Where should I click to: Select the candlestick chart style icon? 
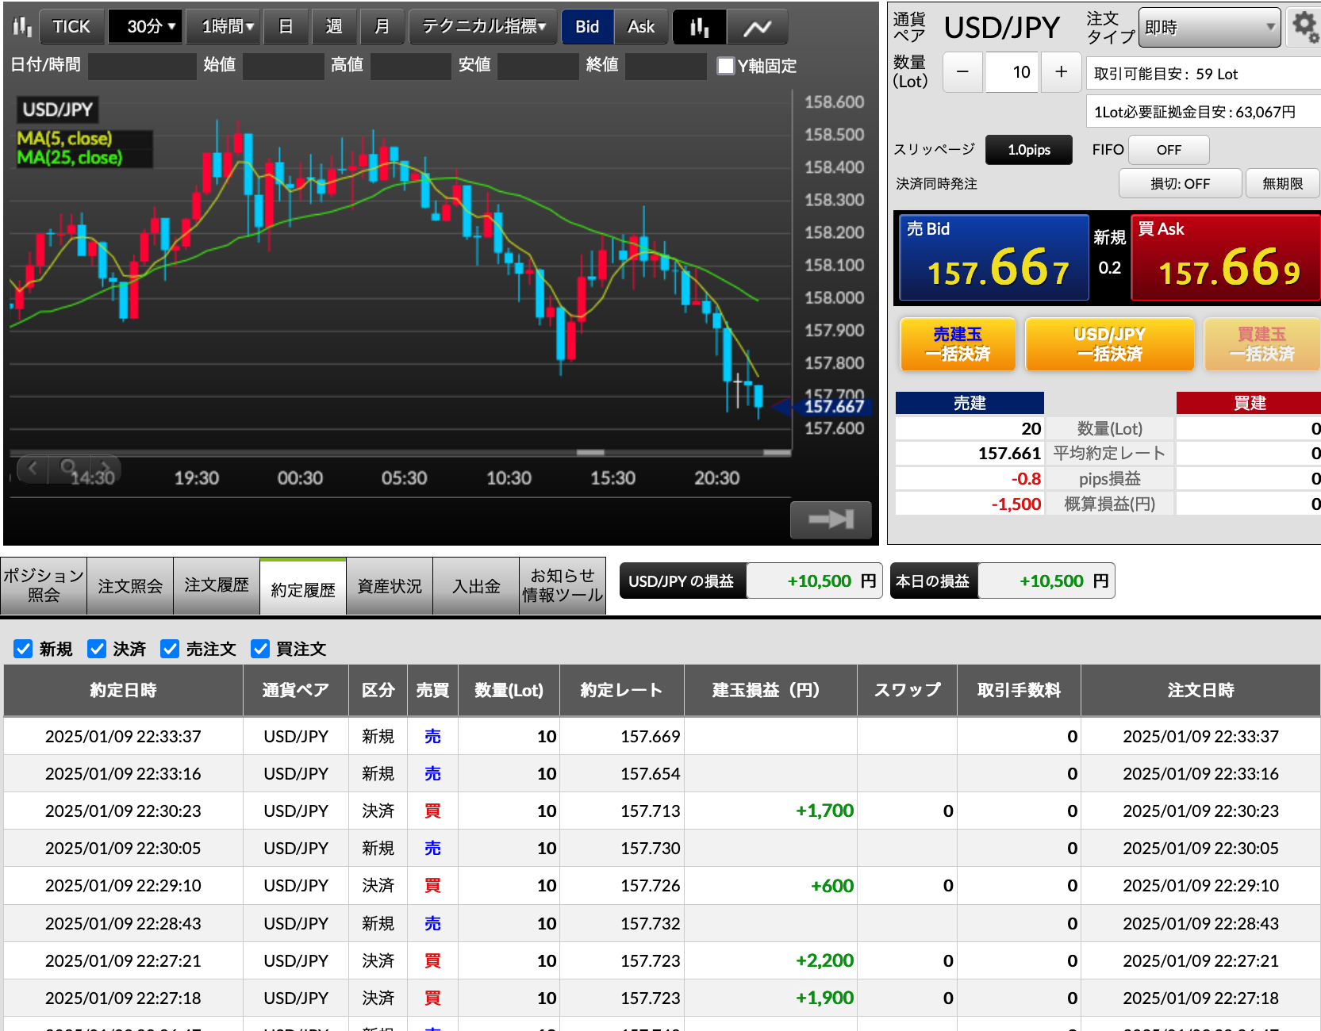coord(699,27)
